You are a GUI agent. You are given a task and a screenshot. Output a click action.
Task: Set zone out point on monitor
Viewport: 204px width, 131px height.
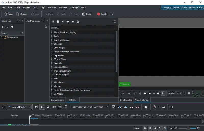click(x=140, y=93)
